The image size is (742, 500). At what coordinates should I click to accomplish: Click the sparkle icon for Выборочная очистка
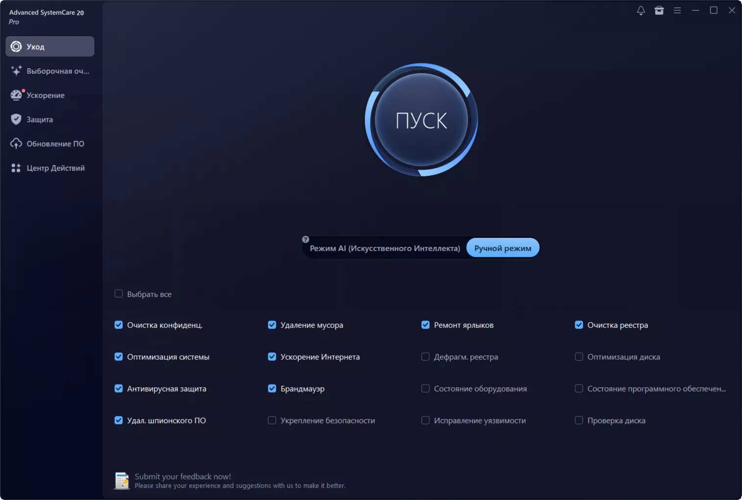click(16, 71)
